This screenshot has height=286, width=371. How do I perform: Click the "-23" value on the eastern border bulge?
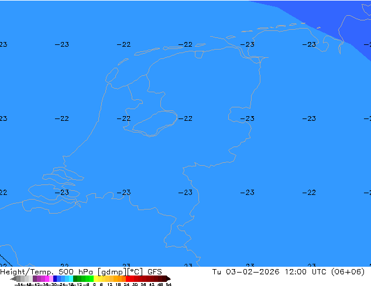click(248, 118)
